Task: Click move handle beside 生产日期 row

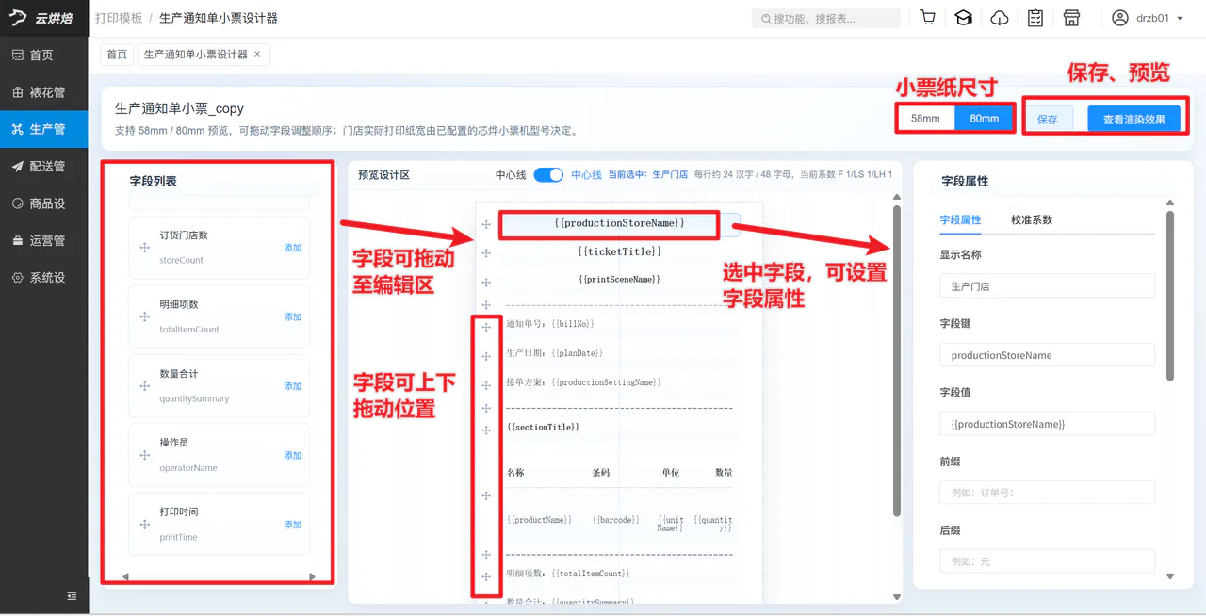Action: point(486,356)
